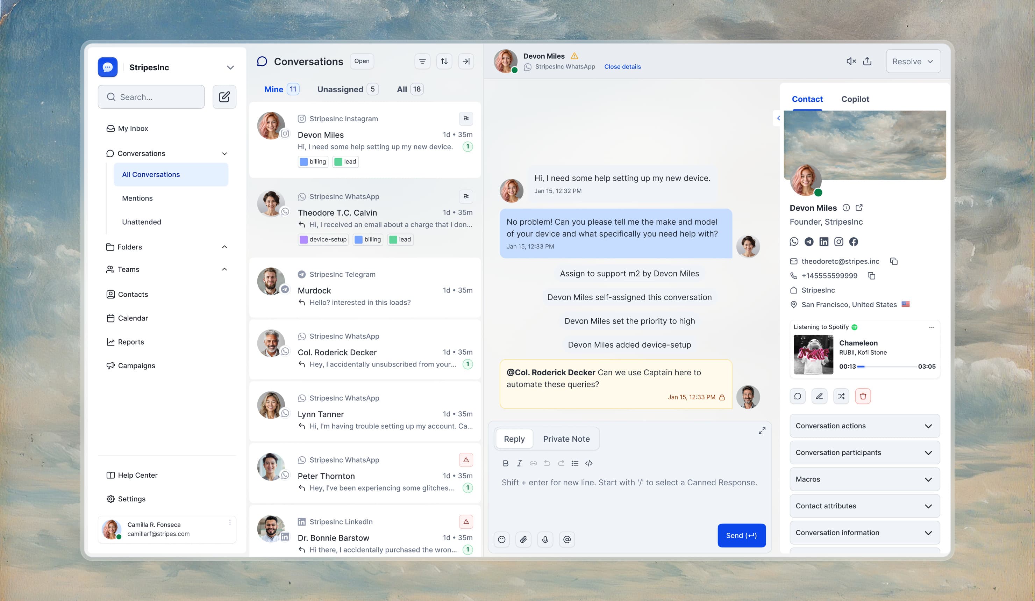Image resolution: width=1035 pixels, height=601 pixels.
Task: Expand Conversation participants section
Action: (865, 452)
